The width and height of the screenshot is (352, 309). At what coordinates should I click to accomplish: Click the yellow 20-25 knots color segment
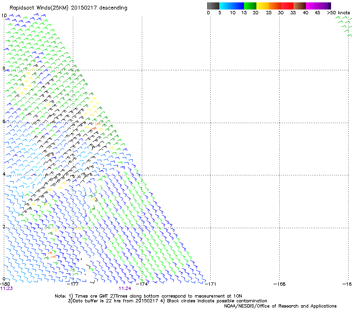pos(263,6)
